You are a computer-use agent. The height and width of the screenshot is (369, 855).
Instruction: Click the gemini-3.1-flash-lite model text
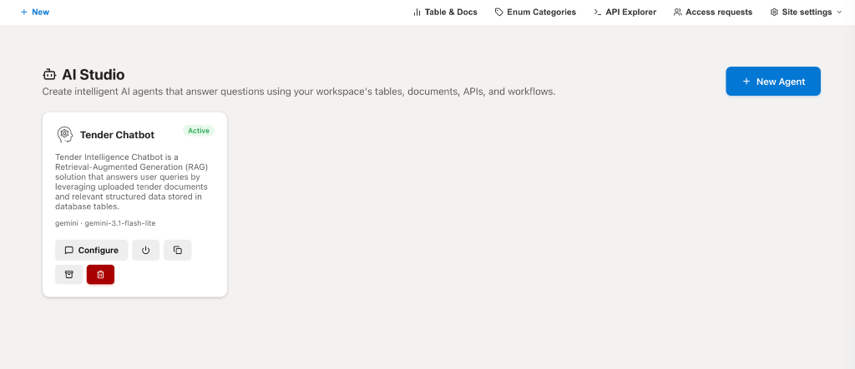[120, 223]
